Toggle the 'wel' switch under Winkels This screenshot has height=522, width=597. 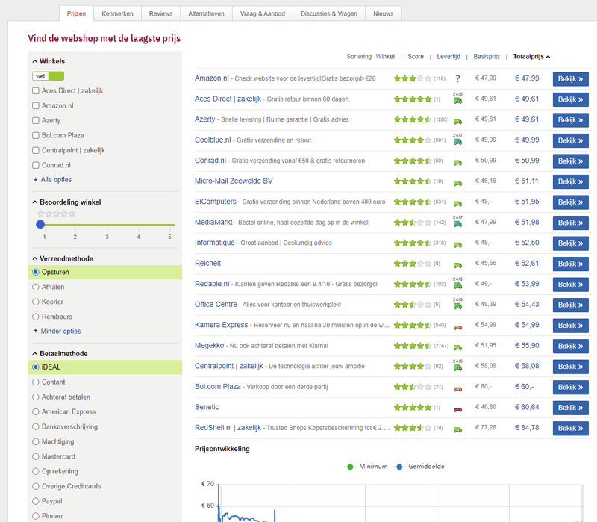click(x=49, y=76)
